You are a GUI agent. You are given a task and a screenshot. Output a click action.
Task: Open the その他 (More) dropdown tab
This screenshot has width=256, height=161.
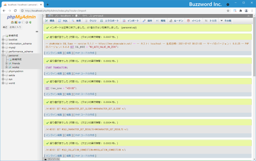point(226,21)
